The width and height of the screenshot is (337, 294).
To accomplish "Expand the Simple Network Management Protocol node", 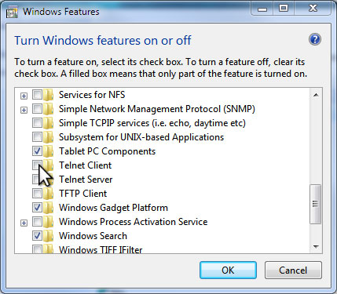I will (x=24, y=110).
